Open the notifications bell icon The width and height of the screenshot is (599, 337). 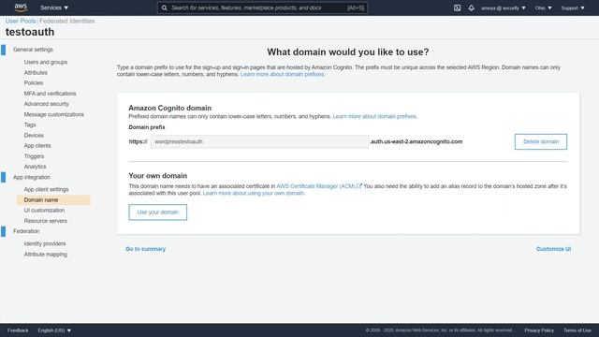471,7
